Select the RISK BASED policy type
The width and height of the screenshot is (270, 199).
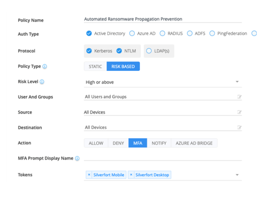click(123, 66)
